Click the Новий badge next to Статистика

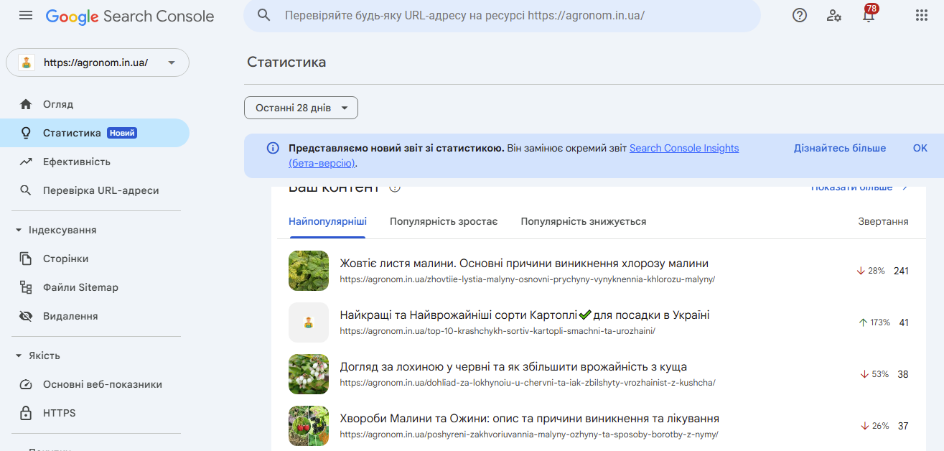pyautogui.click(x=122, y=133)
